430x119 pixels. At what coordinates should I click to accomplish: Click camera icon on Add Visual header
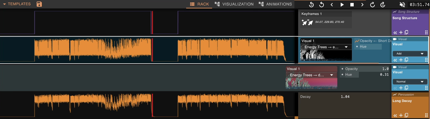[x=395, y=39]
